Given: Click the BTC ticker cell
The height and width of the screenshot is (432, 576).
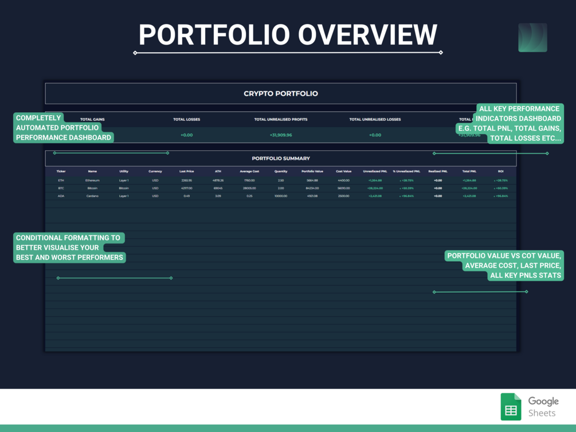Looking at the screenshot, I should tap(61, 188).
